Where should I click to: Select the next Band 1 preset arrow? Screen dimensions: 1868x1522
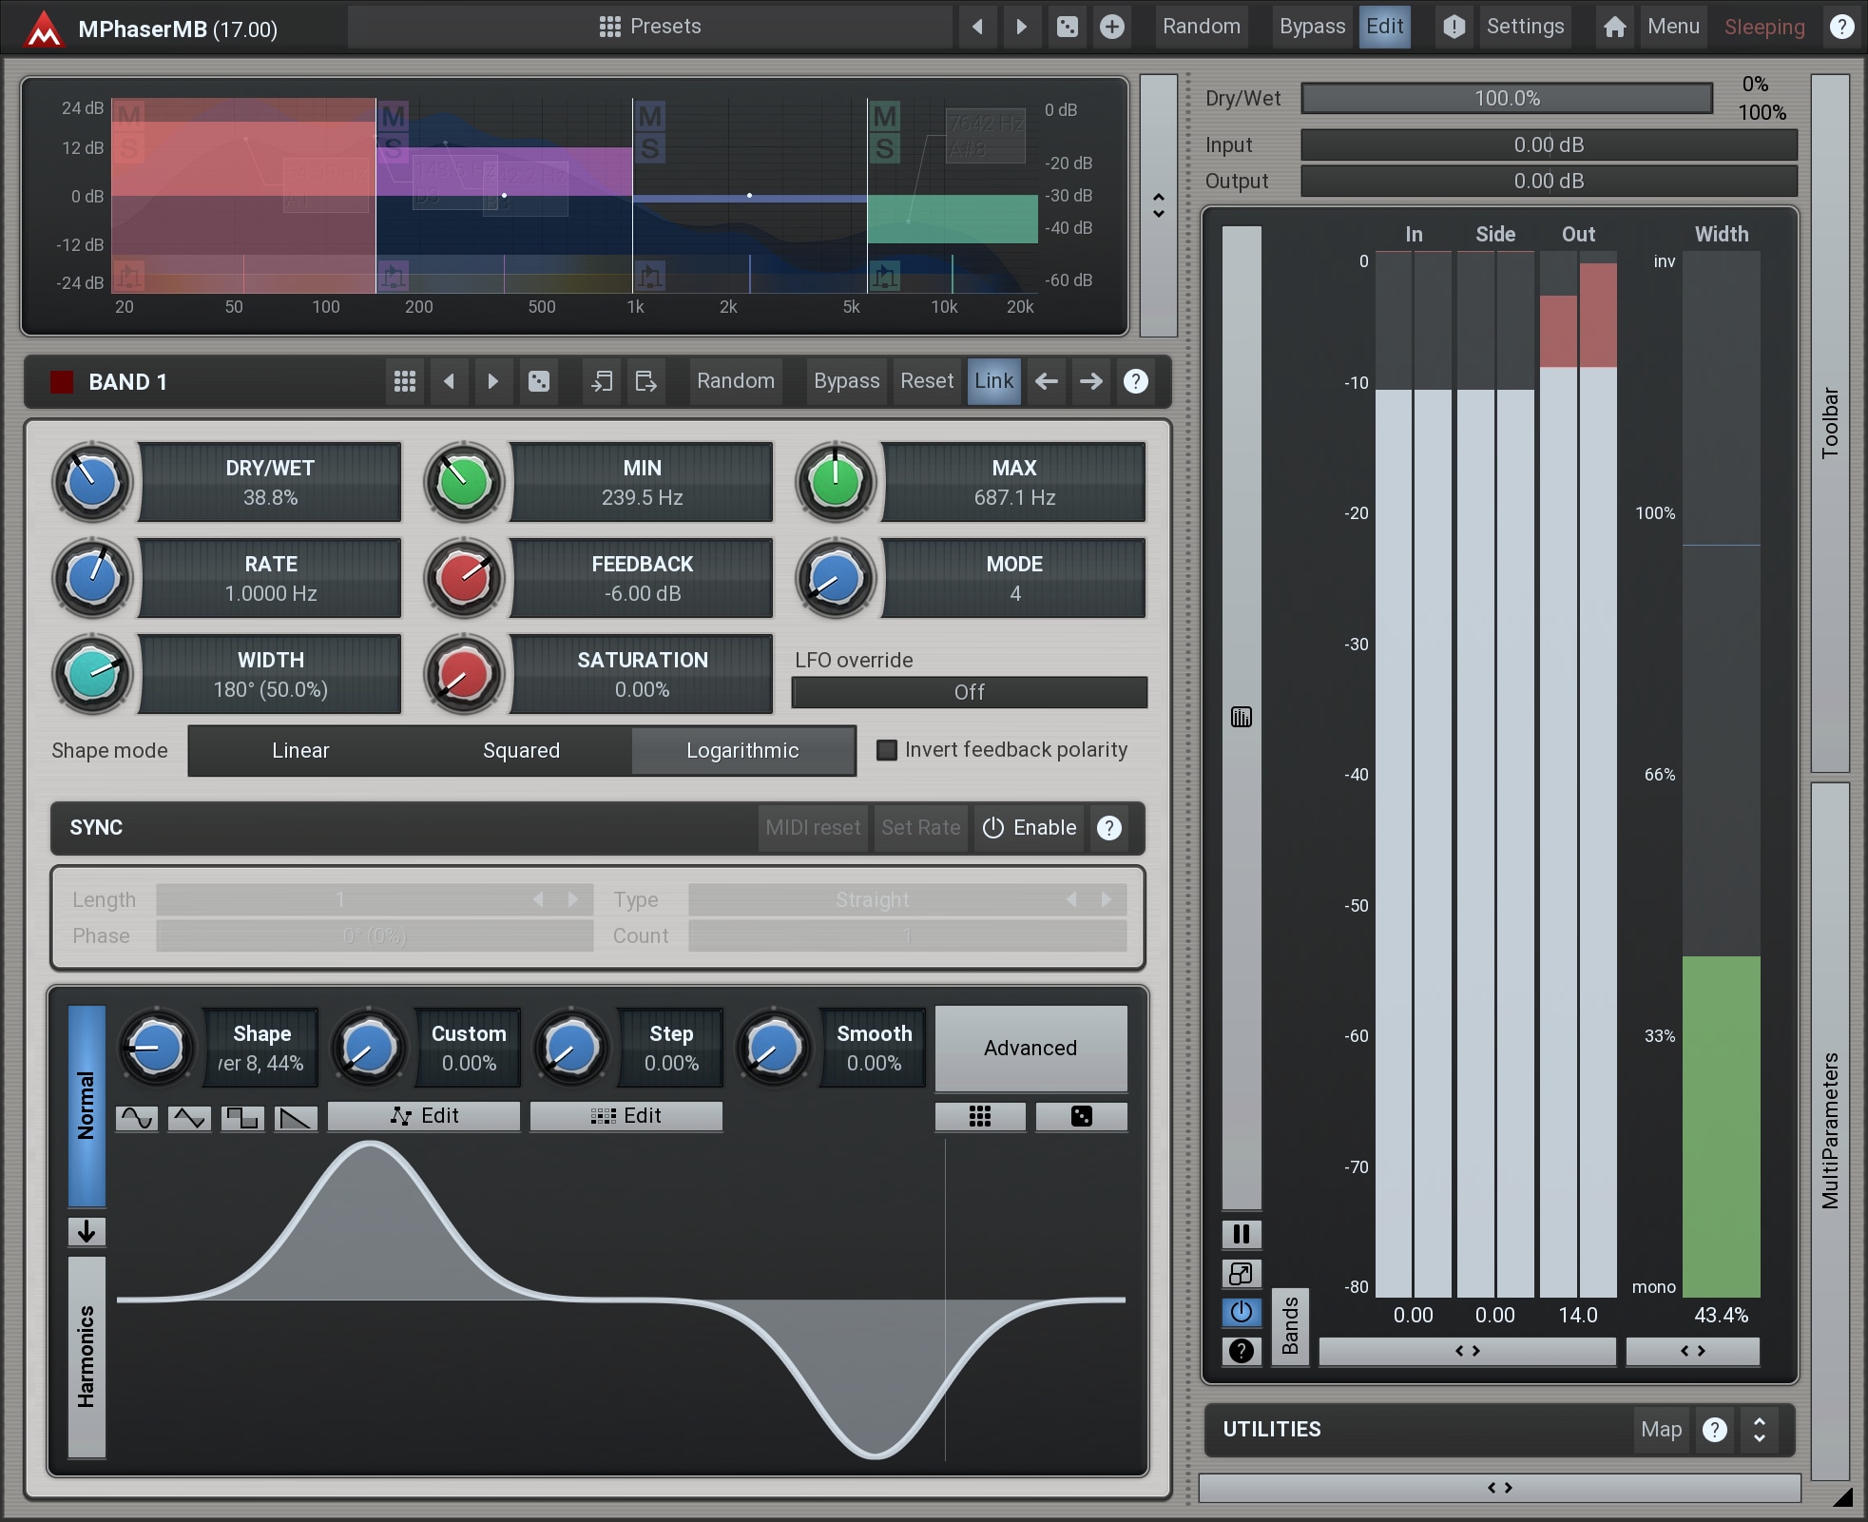click(x=492, y=381)
